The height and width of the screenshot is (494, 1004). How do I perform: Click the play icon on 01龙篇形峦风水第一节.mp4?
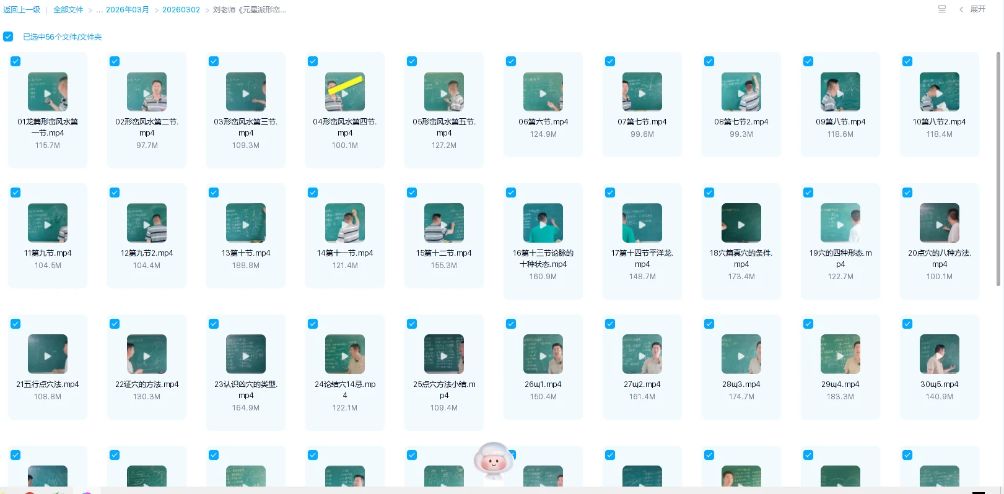click(48, 94)
